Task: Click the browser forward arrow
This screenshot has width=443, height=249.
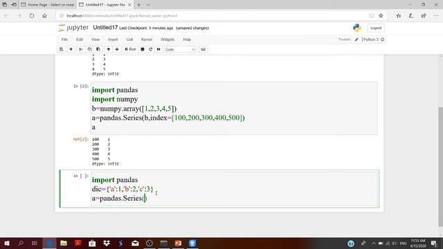Action: point(19,16)
